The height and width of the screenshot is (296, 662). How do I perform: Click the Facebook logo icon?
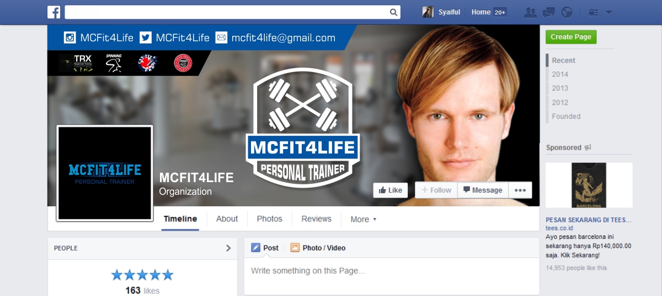click(x=54, y=12)
